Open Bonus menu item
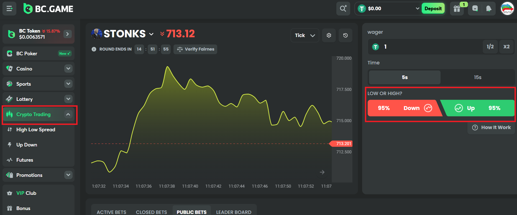Viewport: 517px width, 215px height. pos(39,208)
